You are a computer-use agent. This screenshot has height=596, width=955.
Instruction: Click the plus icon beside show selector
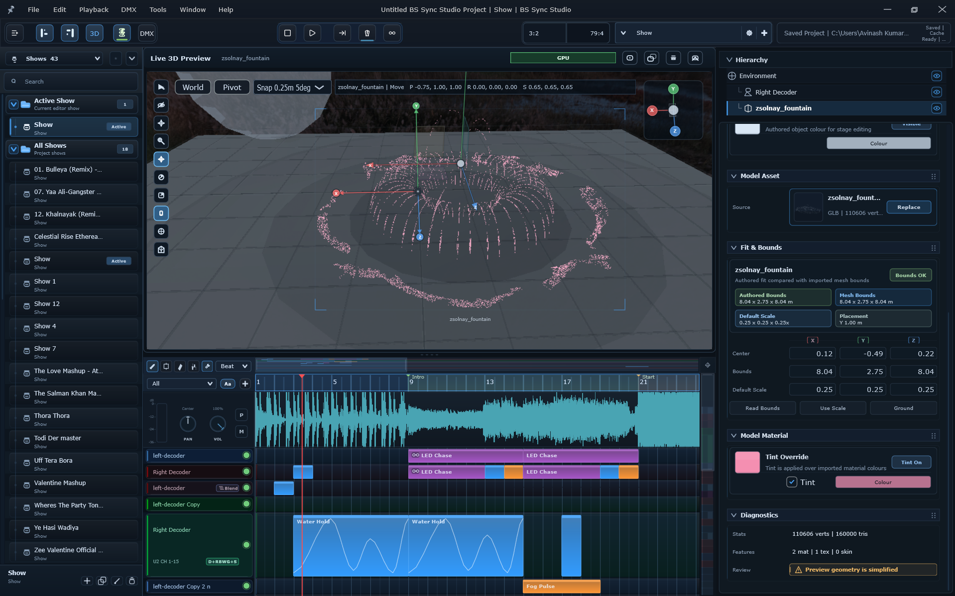pyautogui.click(x=764, y=33)
